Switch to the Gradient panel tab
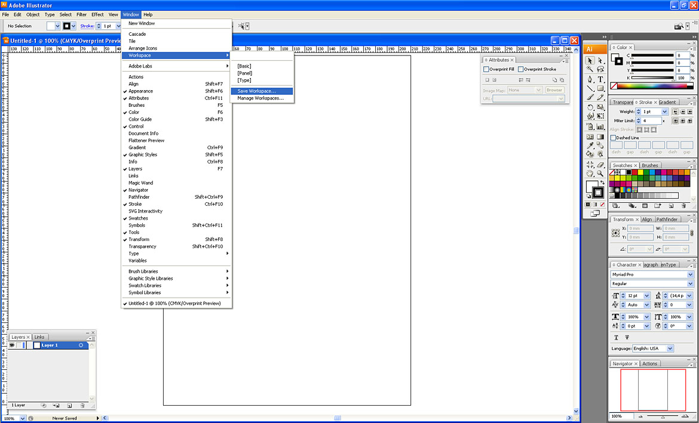 click(667, 102)
